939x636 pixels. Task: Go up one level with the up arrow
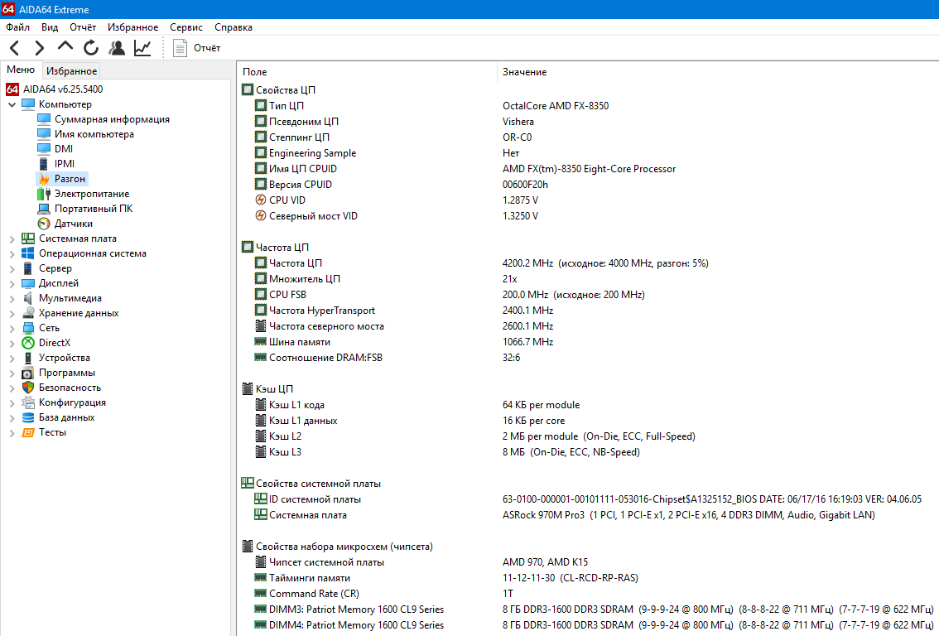click(65, 46)
